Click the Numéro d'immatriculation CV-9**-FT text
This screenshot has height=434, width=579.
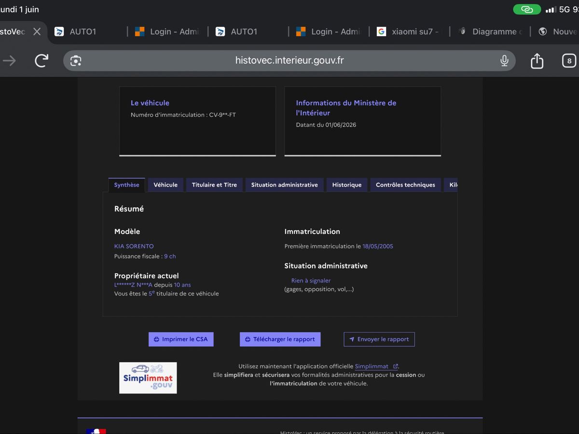(183, 115)
